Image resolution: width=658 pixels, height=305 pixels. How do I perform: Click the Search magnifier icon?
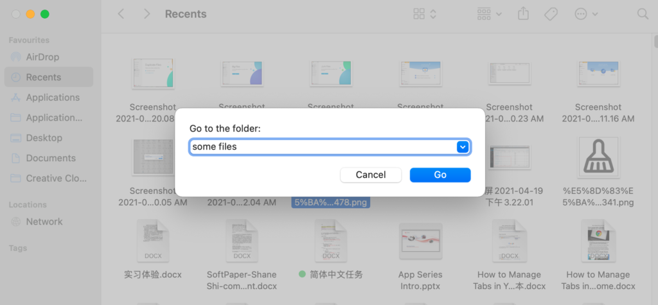coord(643,13)
